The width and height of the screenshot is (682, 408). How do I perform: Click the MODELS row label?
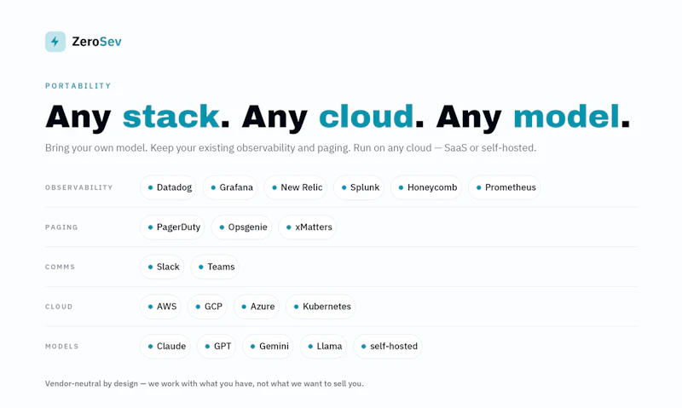(61, 347)
